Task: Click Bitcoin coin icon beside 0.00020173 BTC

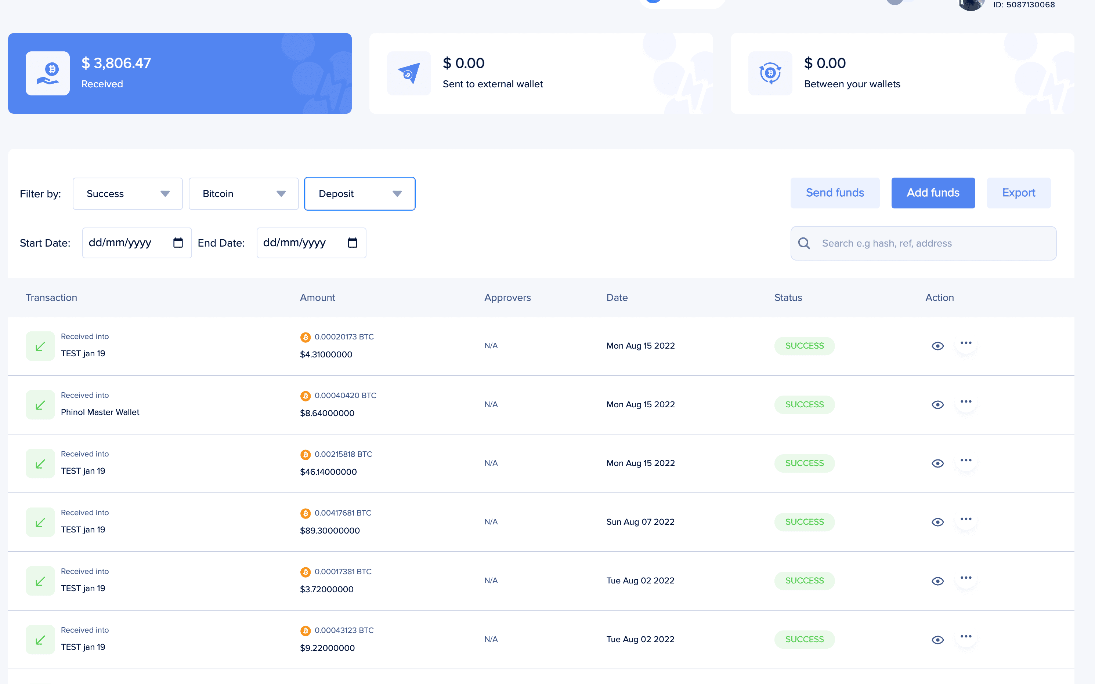Action: [x=306, y=337]
